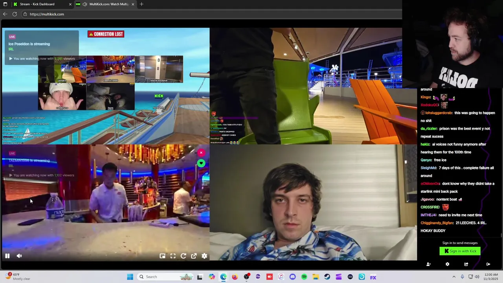Screen dimensions: 503x283
Task: Open the browser tab actions menu icon
Action: click(x=5, y=4)
